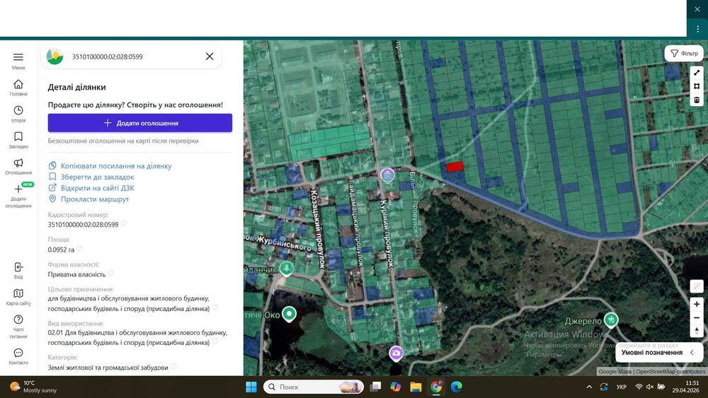This screenshot has height=398, width=708.
Task: Open Контакти chat icon in sidebar
Action: coord(18,356)
